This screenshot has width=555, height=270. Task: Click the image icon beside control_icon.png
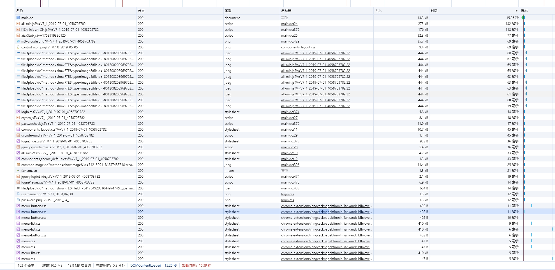(x=18, y=47)
